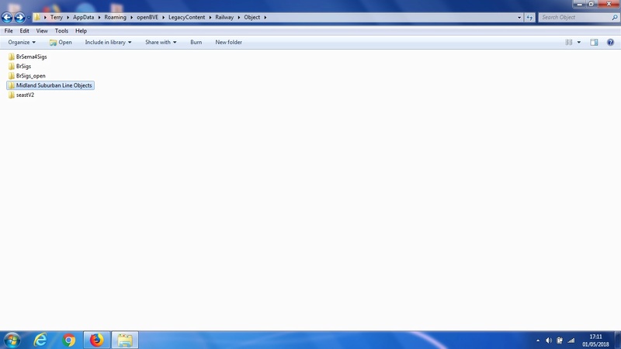The height and width of the screenshot is (349, 621).
Task: Select the BrSema4Sigs folder icon
Action: click(12, 57)
